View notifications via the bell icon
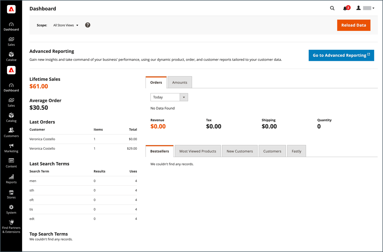This screenshot has height=252, width=383. [345, 8]
